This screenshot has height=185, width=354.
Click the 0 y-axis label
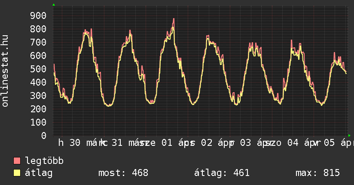[x=43, y=136]
